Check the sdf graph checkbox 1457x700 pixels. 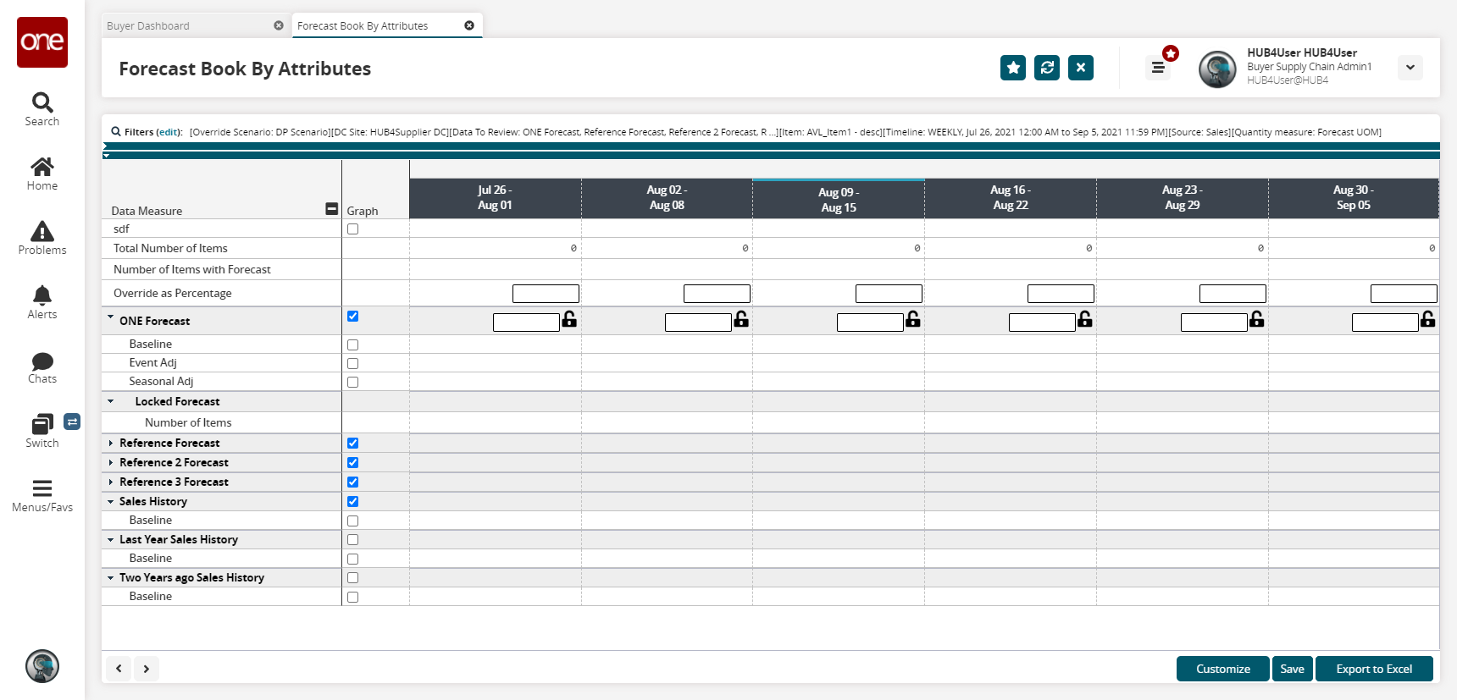tap(352, 229)
